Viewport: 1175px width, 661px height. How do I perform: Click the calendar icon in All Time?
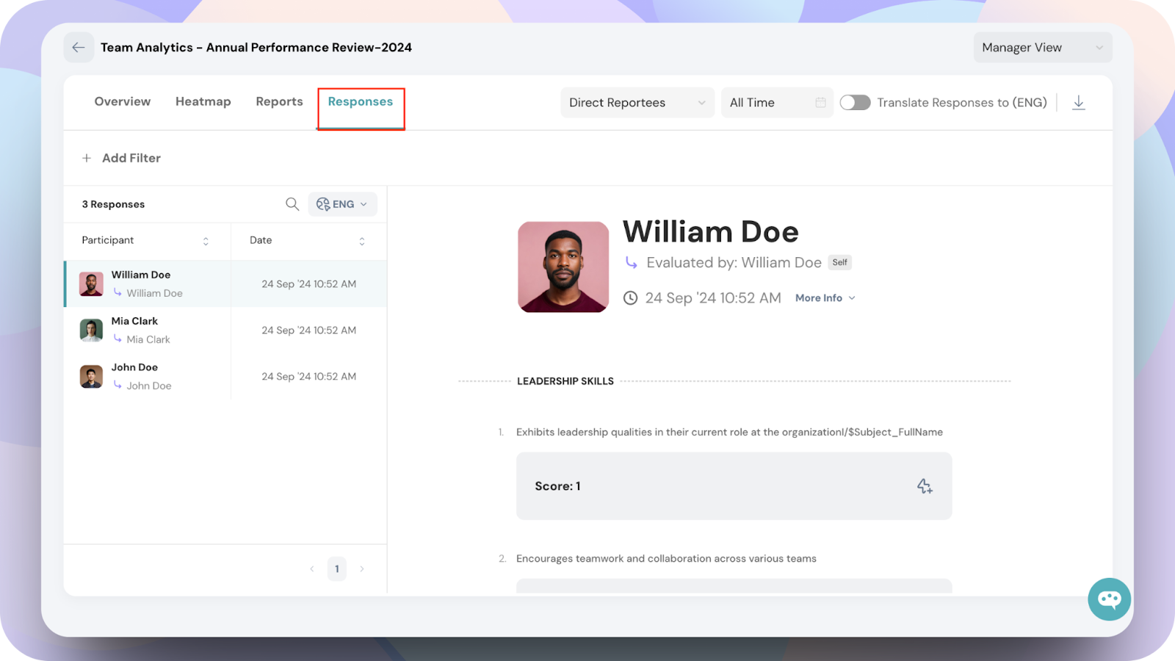point(820,103)
